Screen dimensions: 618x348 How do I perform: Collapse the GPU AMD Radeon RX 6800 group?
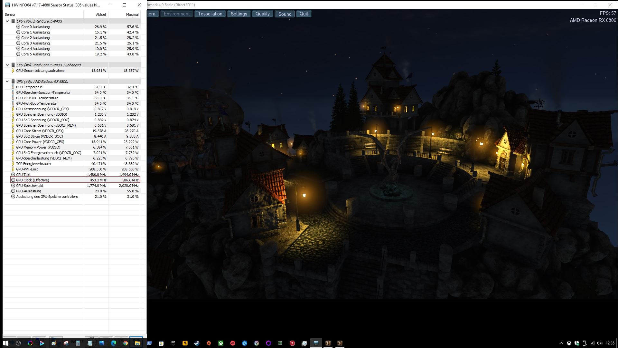(7, 82)
